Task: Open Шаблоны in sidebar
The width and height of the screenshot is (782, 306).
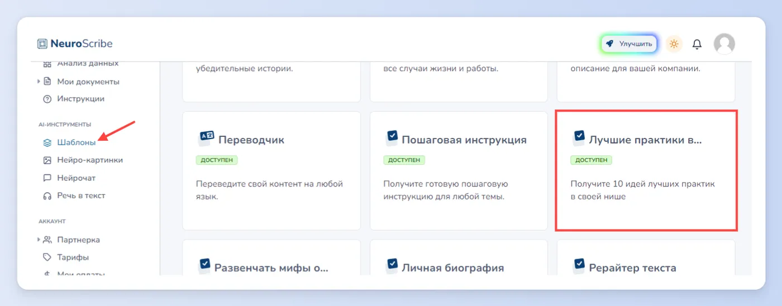Action: (x=76, y=142)
